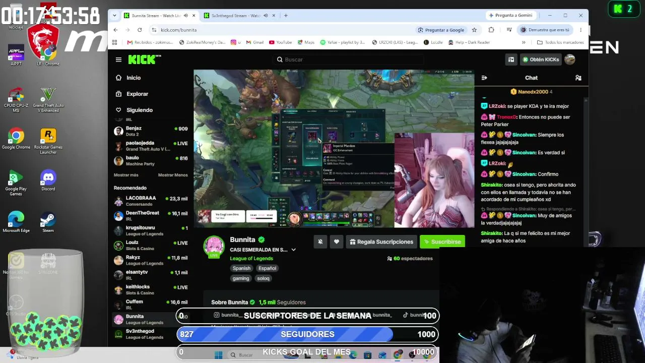The height and width of the screenshot is (363, 645).
Task: Open Benjaz channel in sidebar
Action: point(151,131)
